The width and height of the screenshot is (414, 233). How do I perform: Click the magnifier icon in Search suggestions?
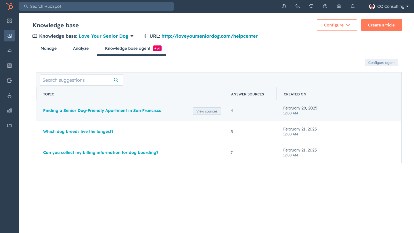click(116, 80)
